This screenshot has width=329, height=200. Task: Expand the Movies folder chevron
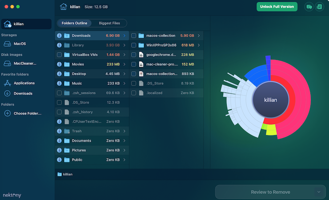(124, 64)
